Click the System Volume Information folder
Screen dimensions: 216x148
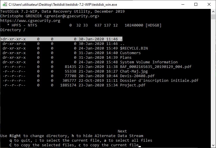coord(149,62)
